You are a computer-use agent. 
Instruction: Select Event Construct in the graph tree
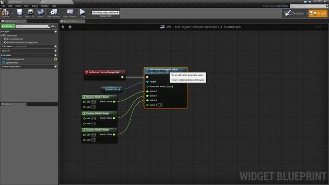pos(15,39)
